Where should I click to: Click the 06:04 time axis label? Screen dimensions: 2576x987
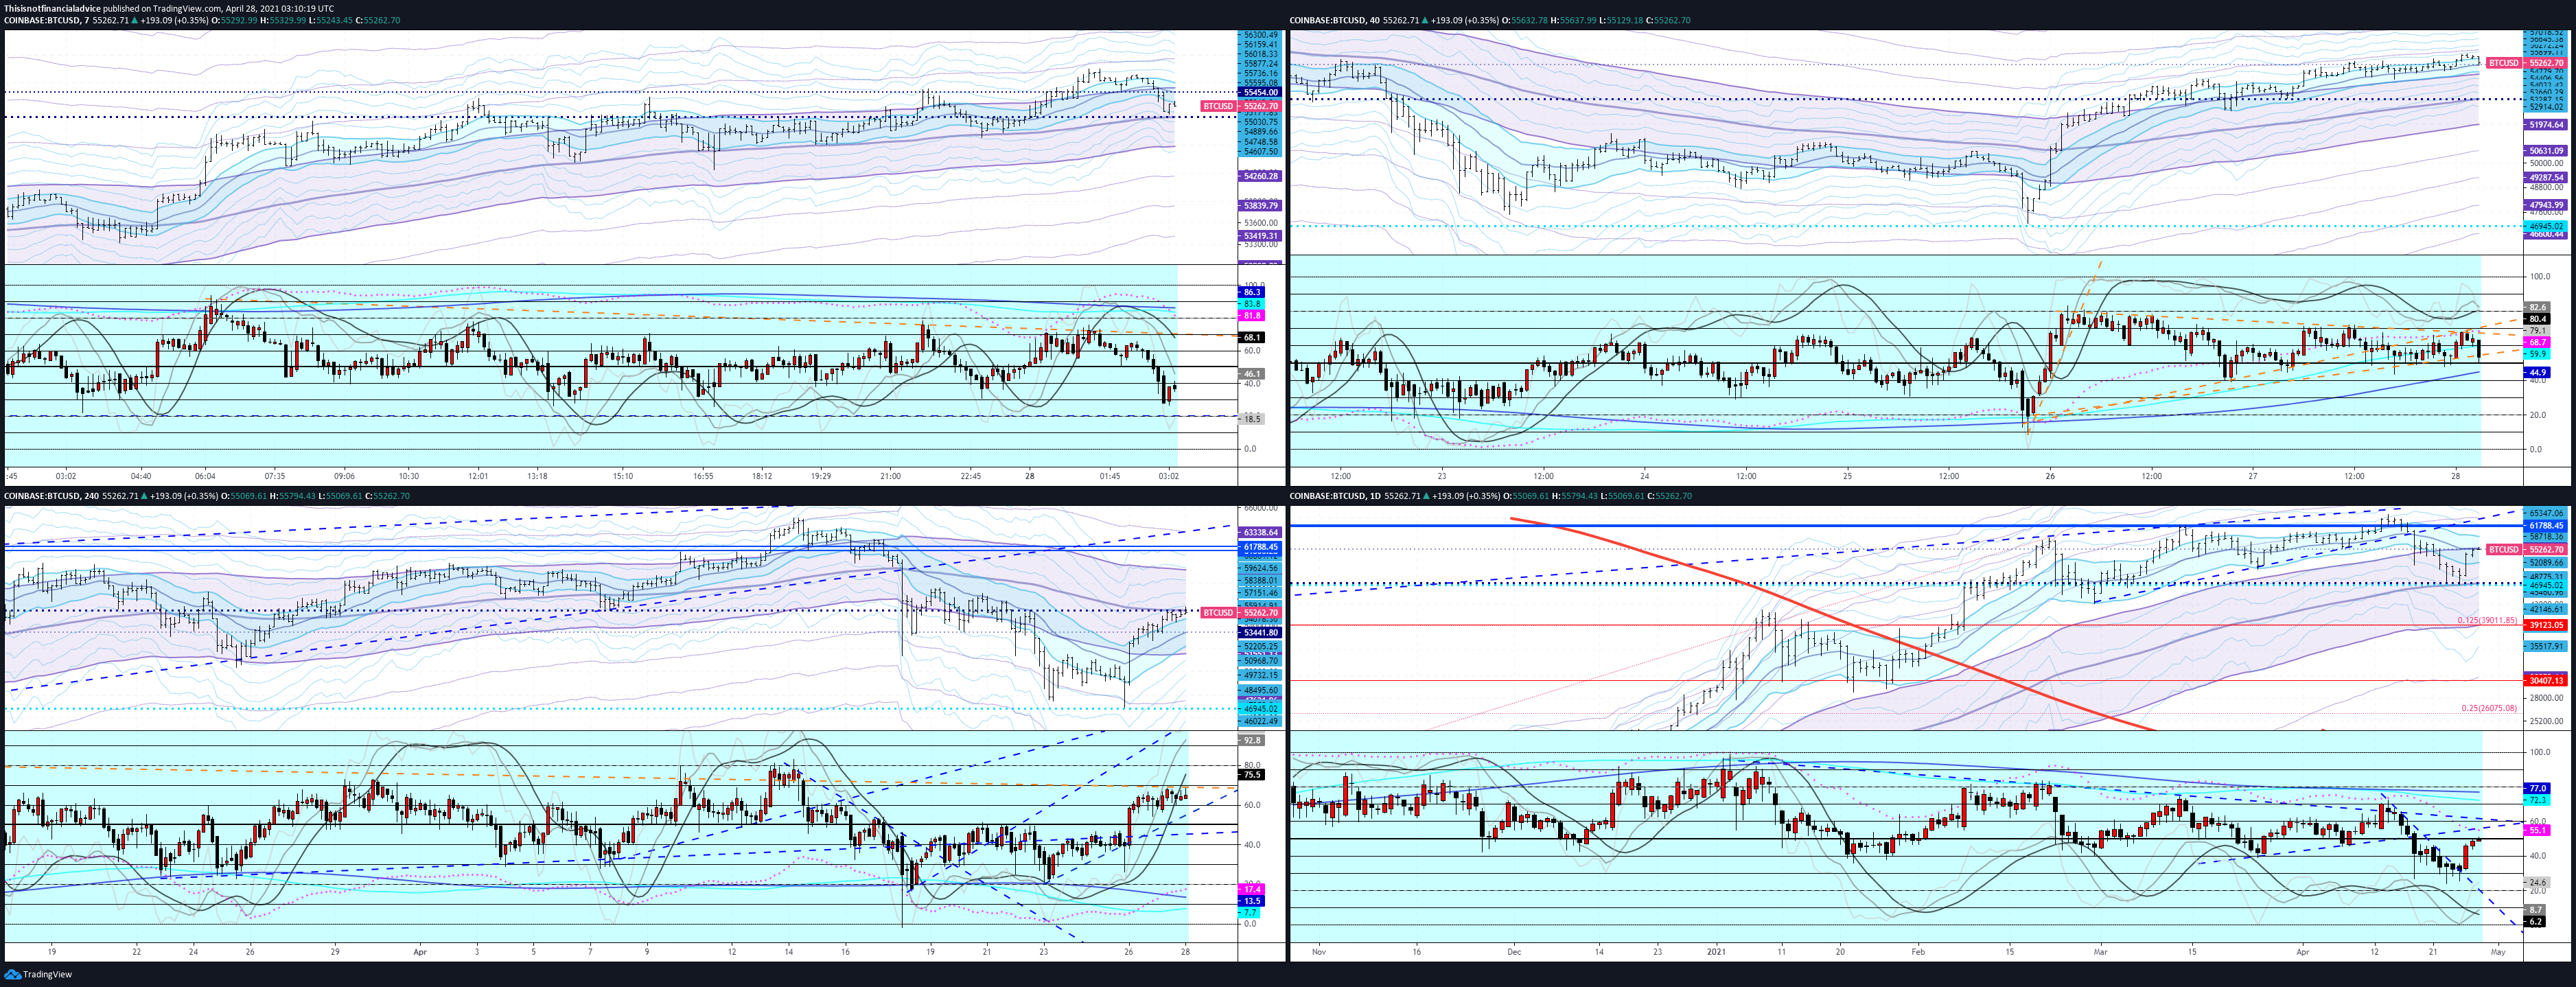click(205, 476)
